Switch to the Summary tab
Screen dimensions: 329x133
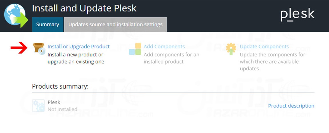(x=48, y=24)
